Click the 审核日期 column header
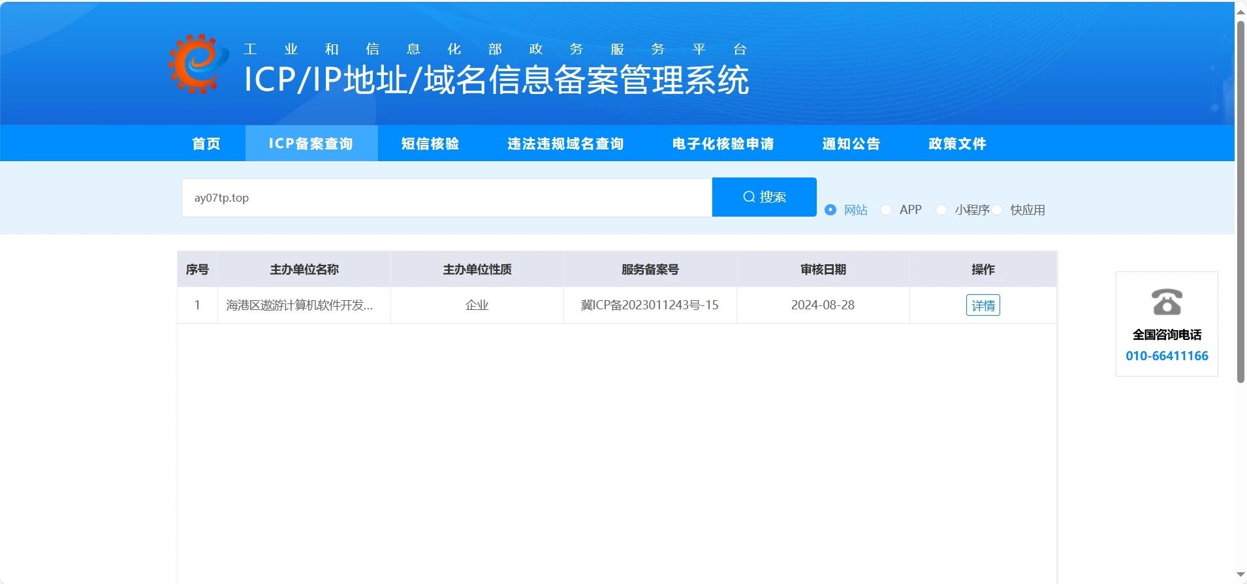1247x584 pixels. click(823, 269)
